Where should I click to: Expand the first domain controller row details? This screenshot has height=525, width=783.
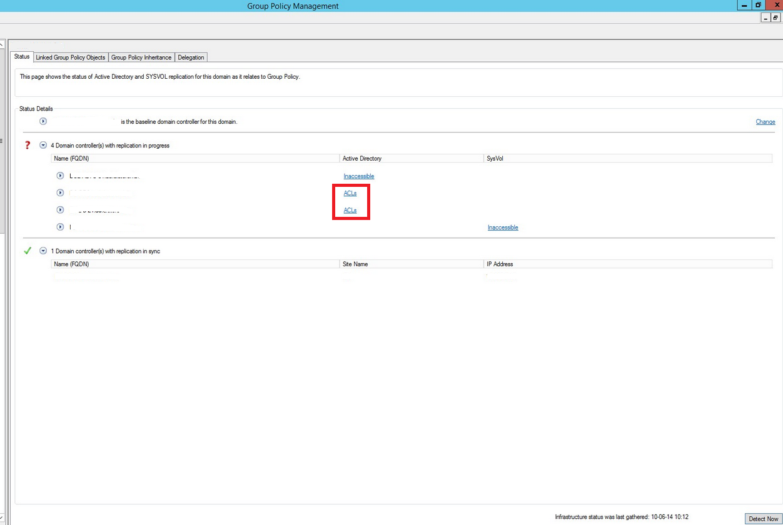[x=60, y=176]
